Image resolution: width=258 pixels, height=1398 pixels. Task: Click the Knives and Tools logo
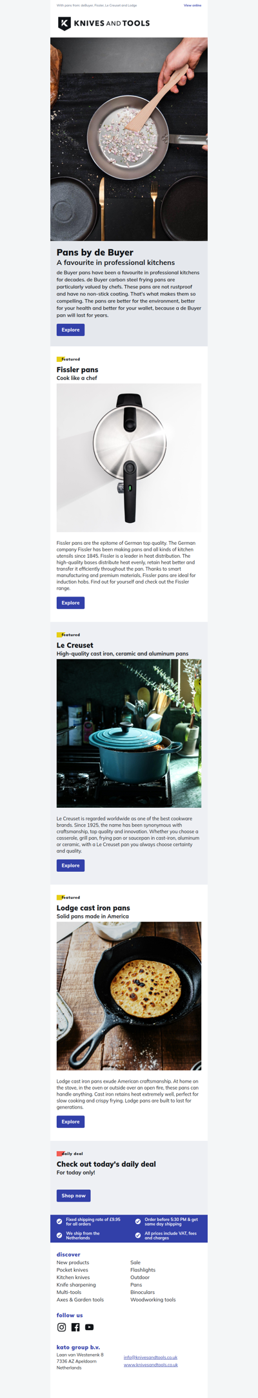[104, 23]
